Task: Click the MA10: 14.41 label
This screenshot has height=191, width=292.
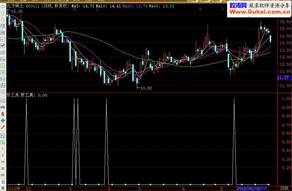Action: (108, 6)
